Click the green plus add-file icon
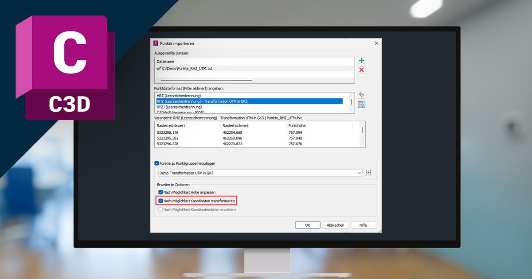The image size is (532, 279). tap(362, 61)
